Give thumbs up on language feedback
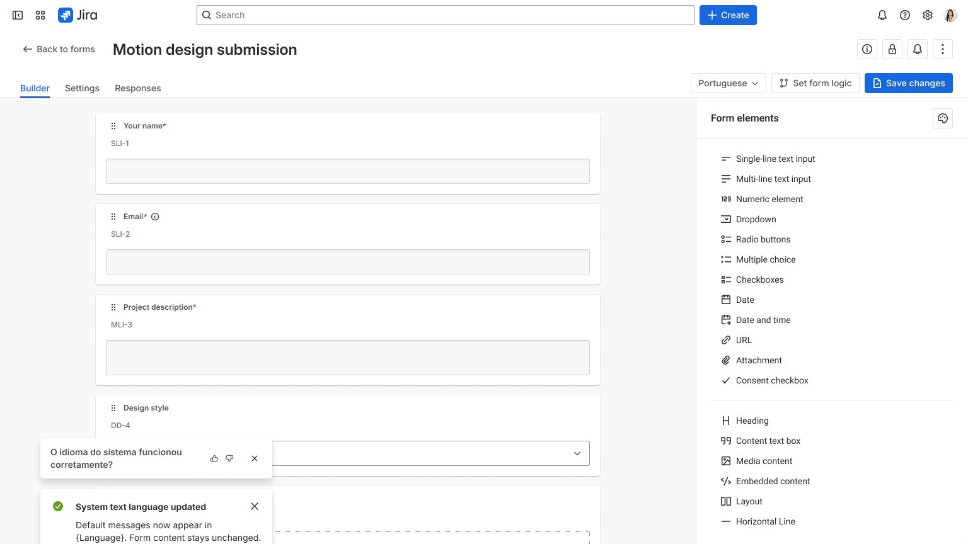 (214, 458)
